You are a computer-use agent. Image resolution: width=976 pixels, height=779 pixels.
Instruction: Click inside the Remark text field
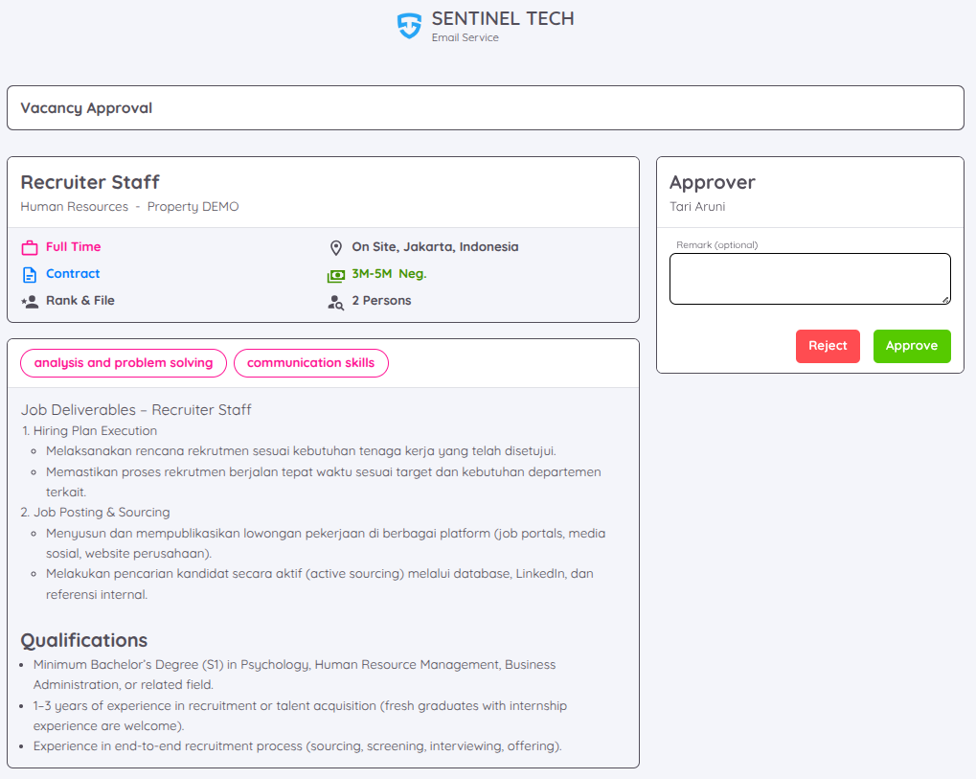809,278
